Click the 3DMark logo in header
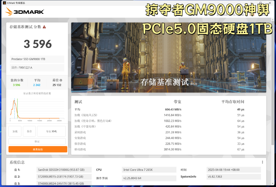Image resolution: width=276 pixels, height=187 pixels. click(25, 11)
